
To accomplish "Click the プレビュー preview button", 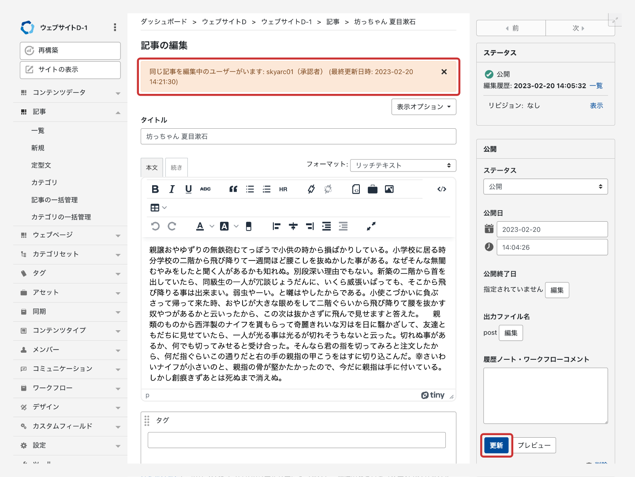I will (534, 445).
